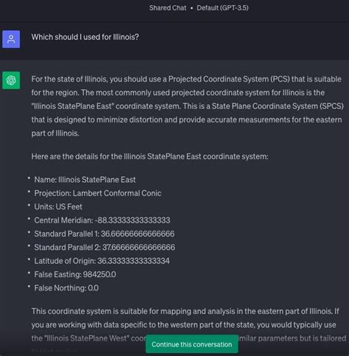
Task: Click the paragraph starting 'This coordinate system is suitable'
Action: (x=188, y=325)
